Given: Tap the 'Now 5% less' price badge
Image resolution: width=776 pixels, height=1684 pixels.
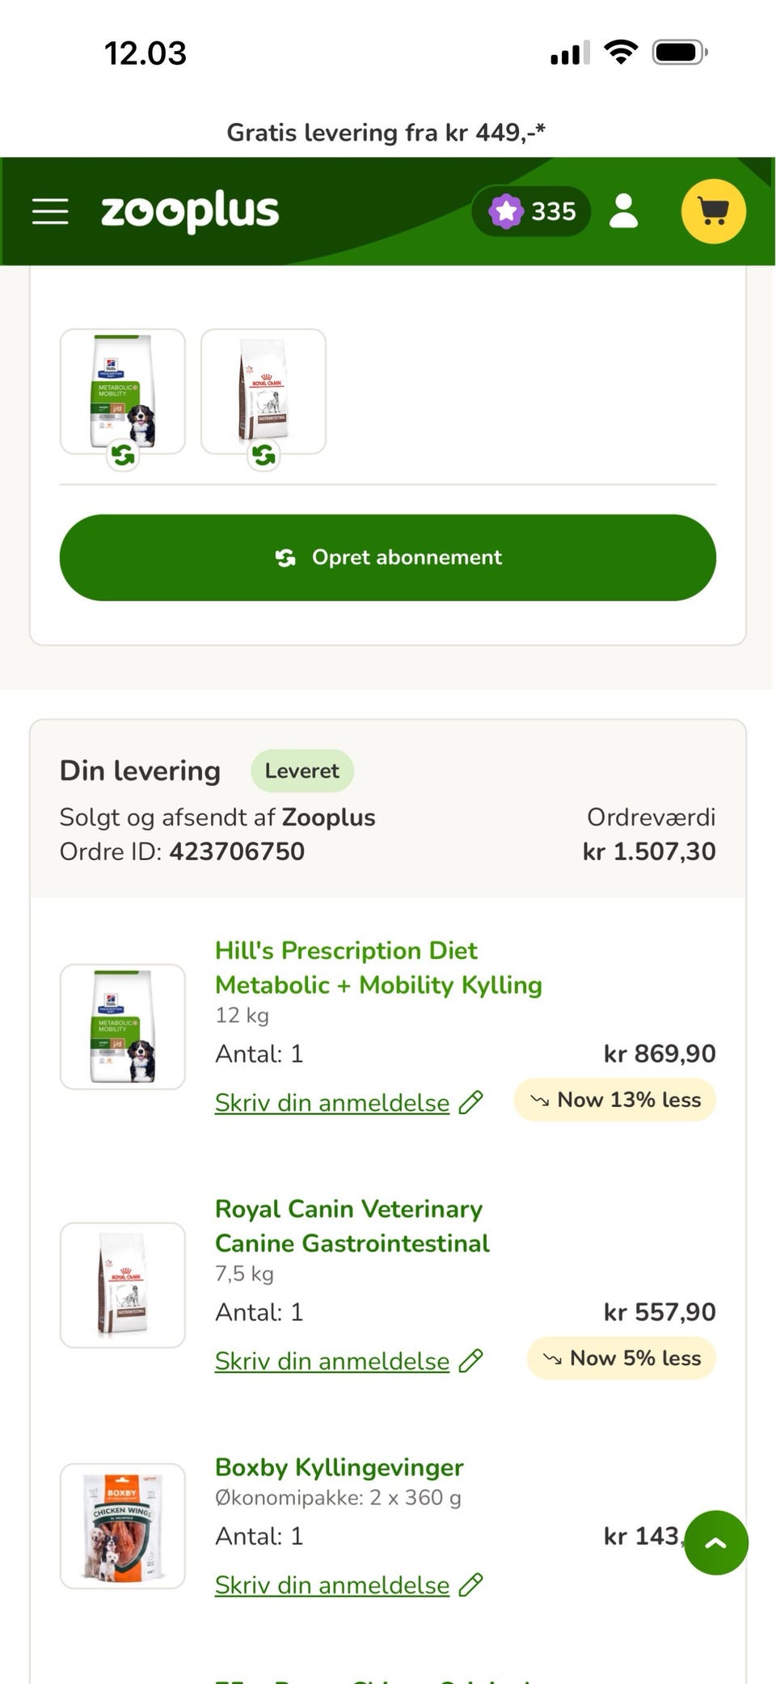Looking at the screenshot, I should 622,1358.
